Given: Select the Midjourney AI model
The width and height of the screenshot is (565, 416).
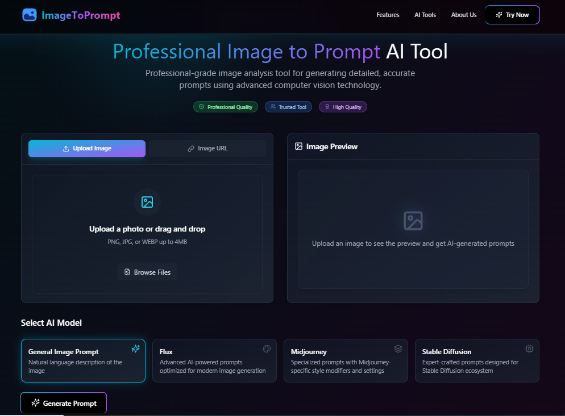Looking at the screenshot, I should (346, 360).
